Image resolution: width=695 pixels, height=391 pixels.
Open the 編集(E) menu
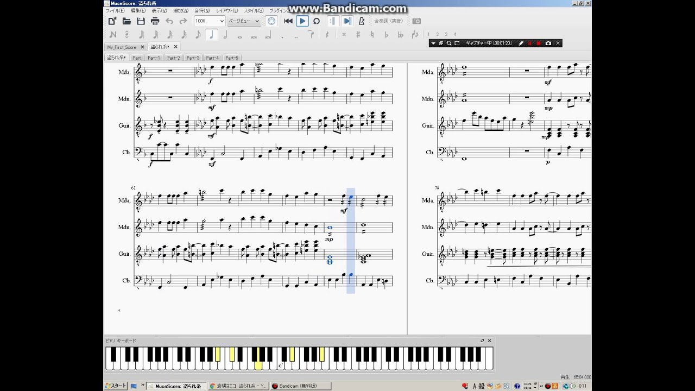coord(138,10)
